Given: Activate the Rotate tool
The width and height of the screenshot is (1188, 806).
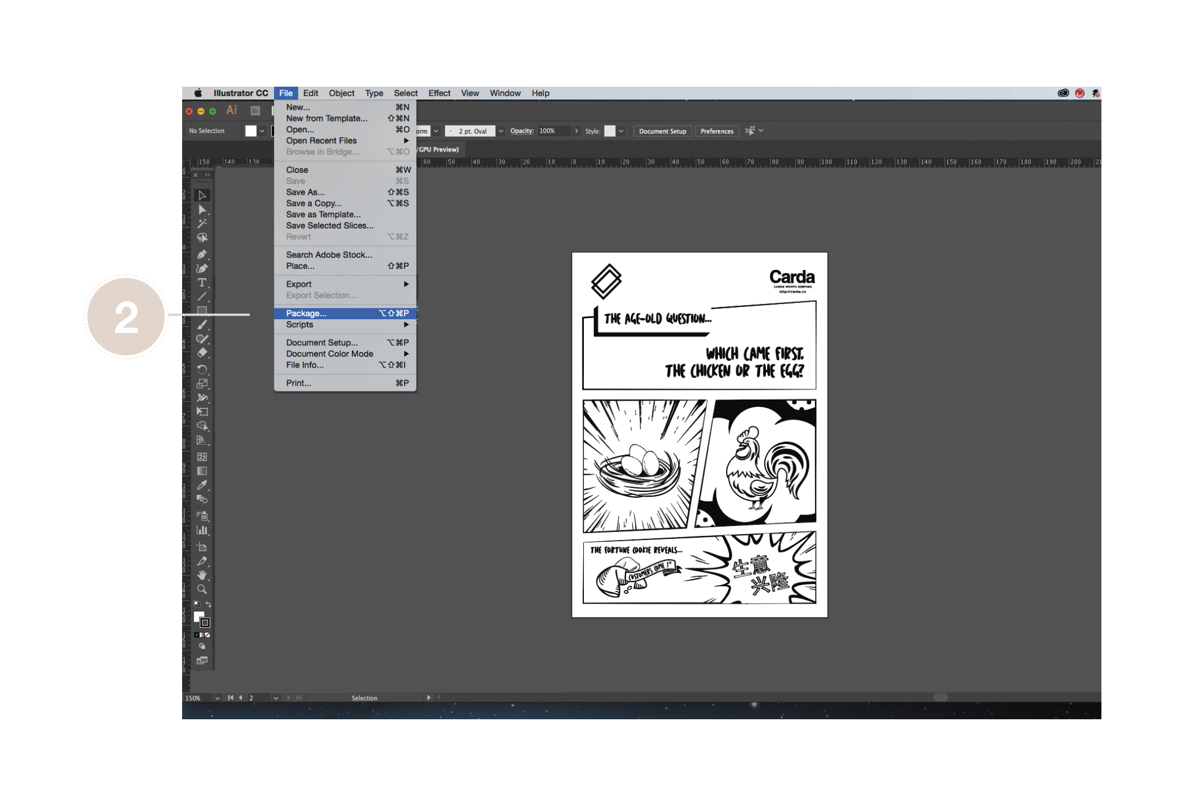Looking at the screenshot, I should coord(202,369).
